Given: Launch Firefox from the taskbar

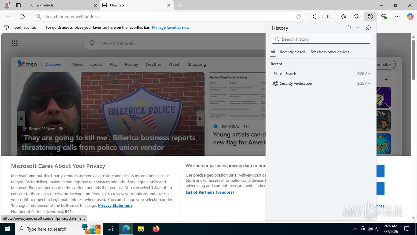Looking at the screenshot, I should 156,229.
